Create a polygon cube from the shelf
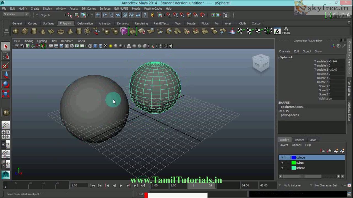 [25, 31]
